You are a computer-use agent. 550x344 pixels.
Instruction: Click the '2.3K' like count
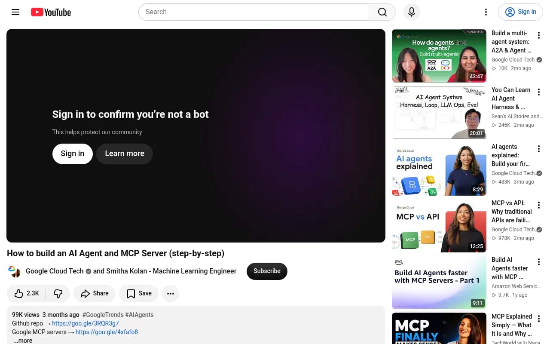tap(33, 293)
